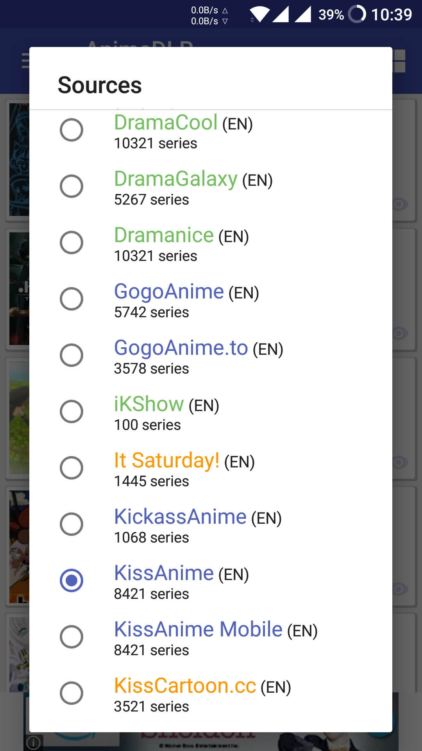Tap the Wi-Fi icon in status bar

[259, 14]
